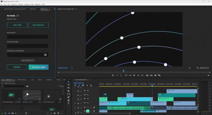Open timeline wrench display settings
This screenshot has height=115, width=212.
(91, 85)
